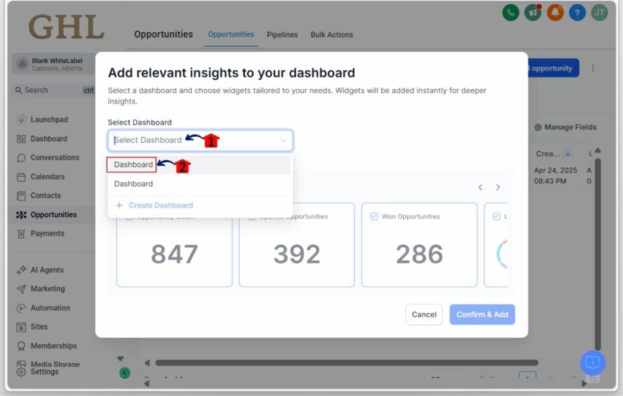Toggle the second widget (392) checkbox

pos(251,217)
